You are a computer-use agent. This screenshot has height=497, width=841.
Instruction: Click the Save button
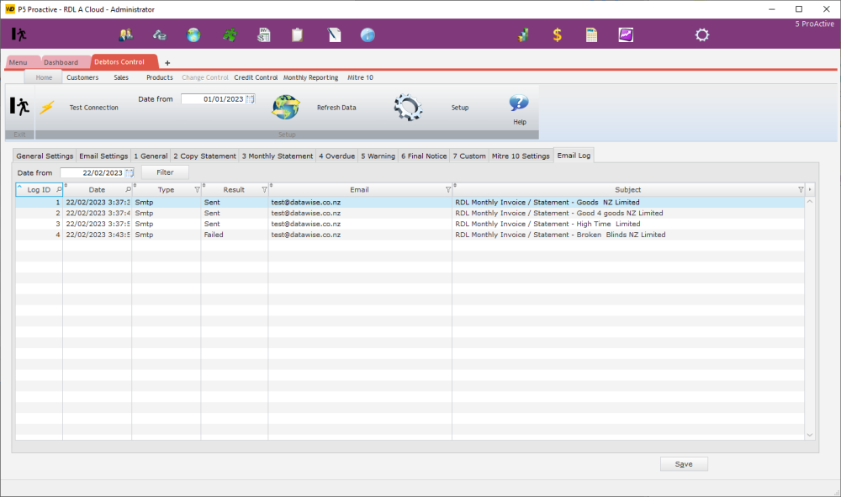(x=684, y=463)
